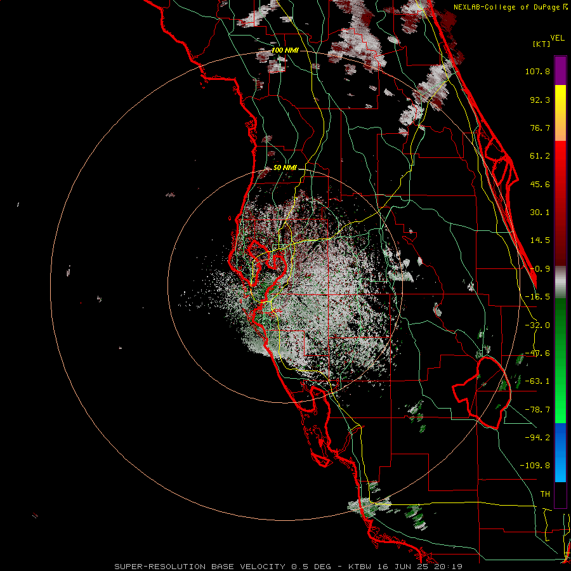Click the [KT] units label

point(541,44)
